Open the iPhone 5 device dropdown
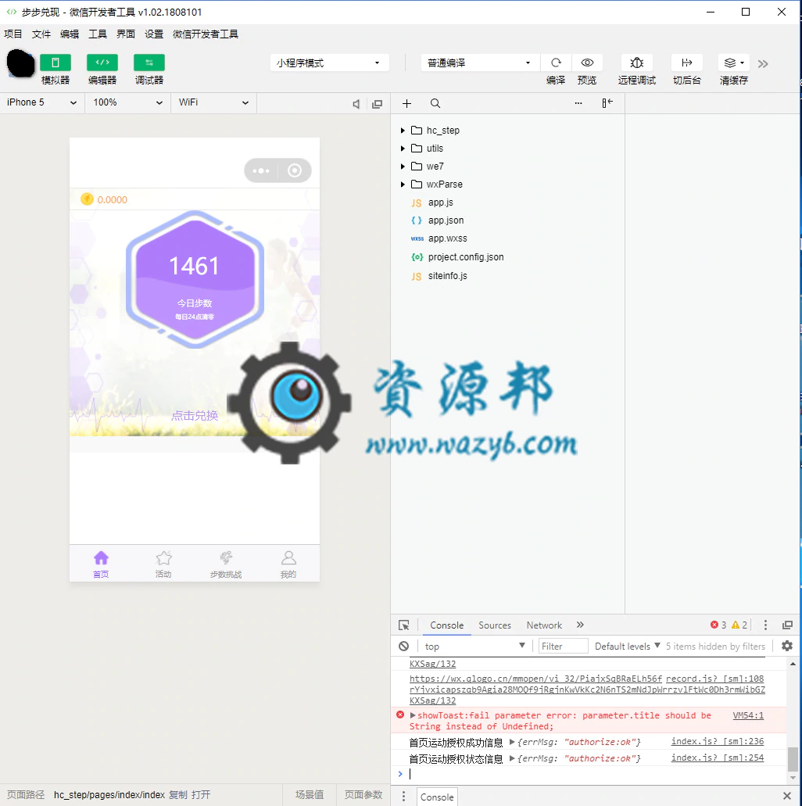Viewport: 802px width, 806px height. [42, 103]
